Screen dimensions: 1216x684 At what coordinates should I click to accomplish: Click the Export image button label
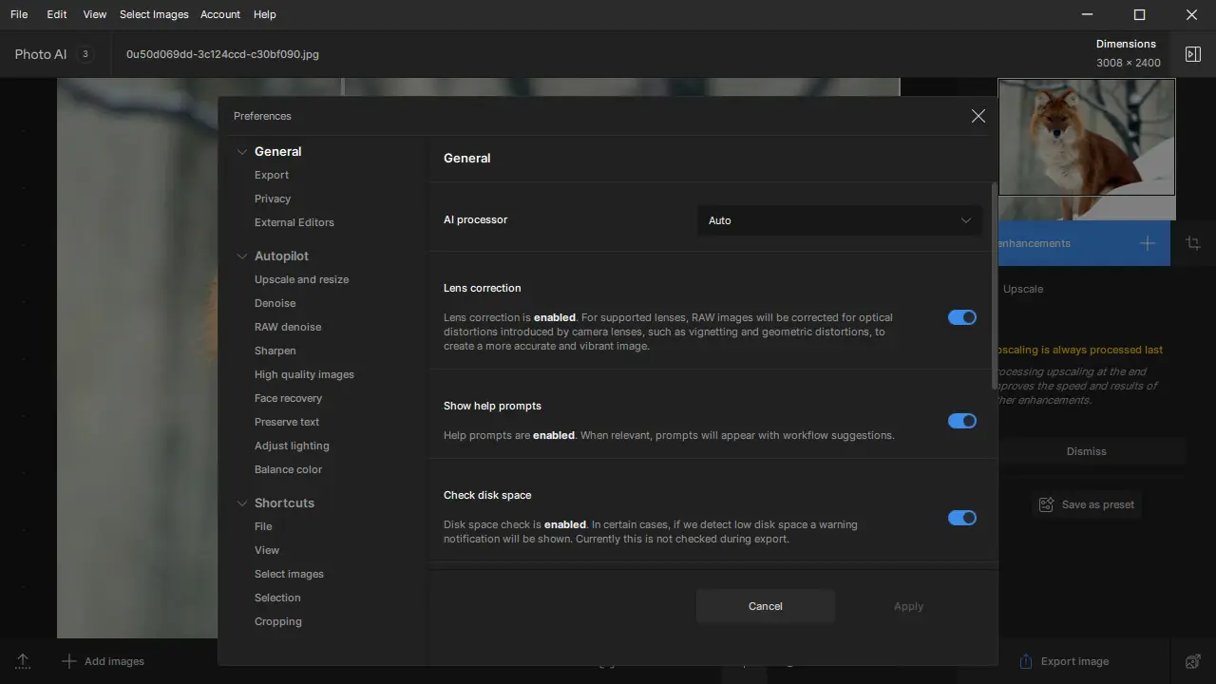1074,661
